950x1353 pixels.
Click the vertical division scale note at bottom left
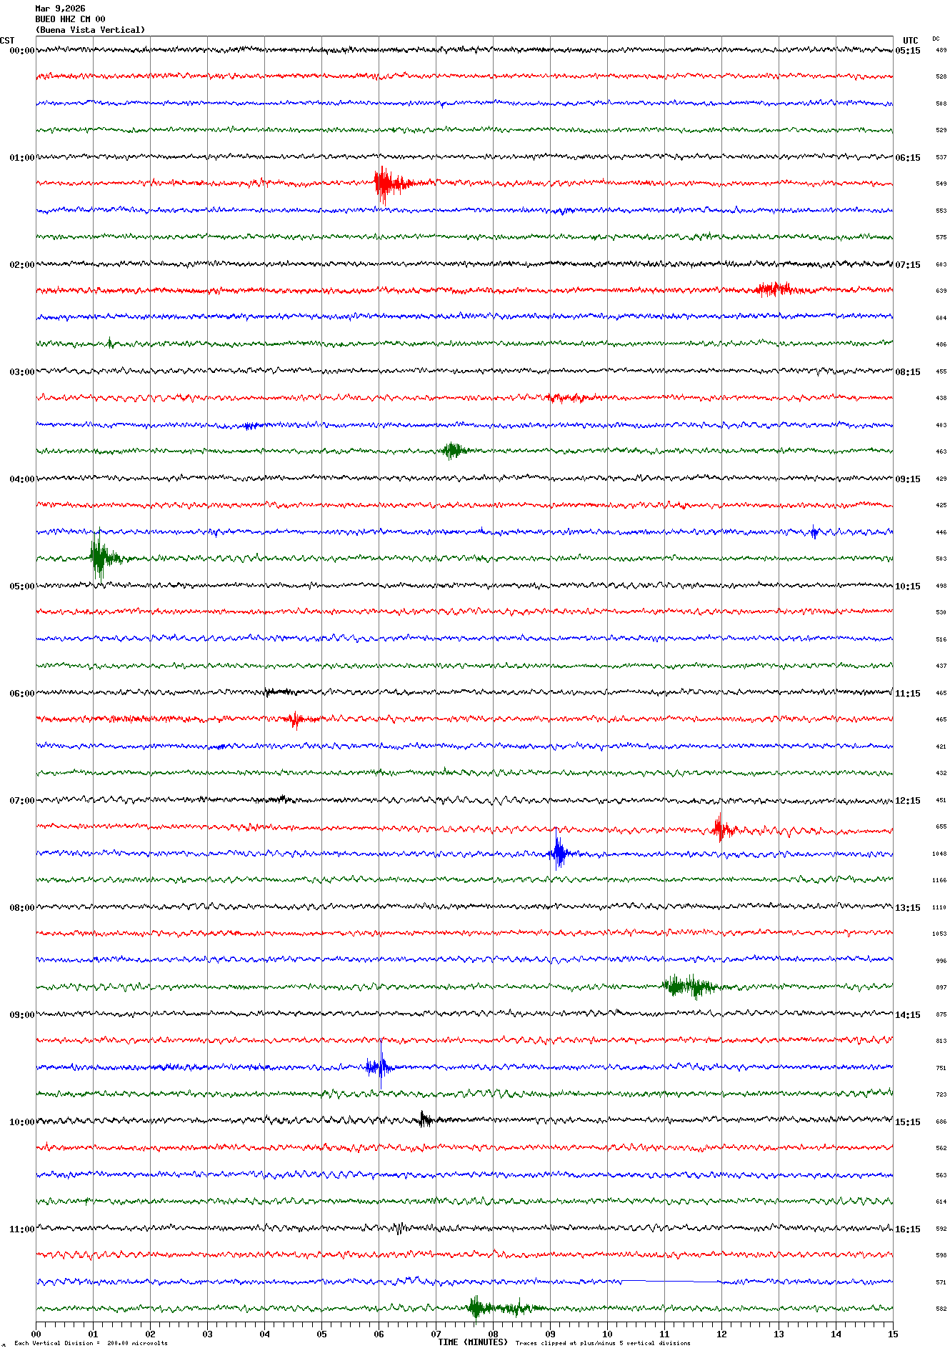point(91,1343)
